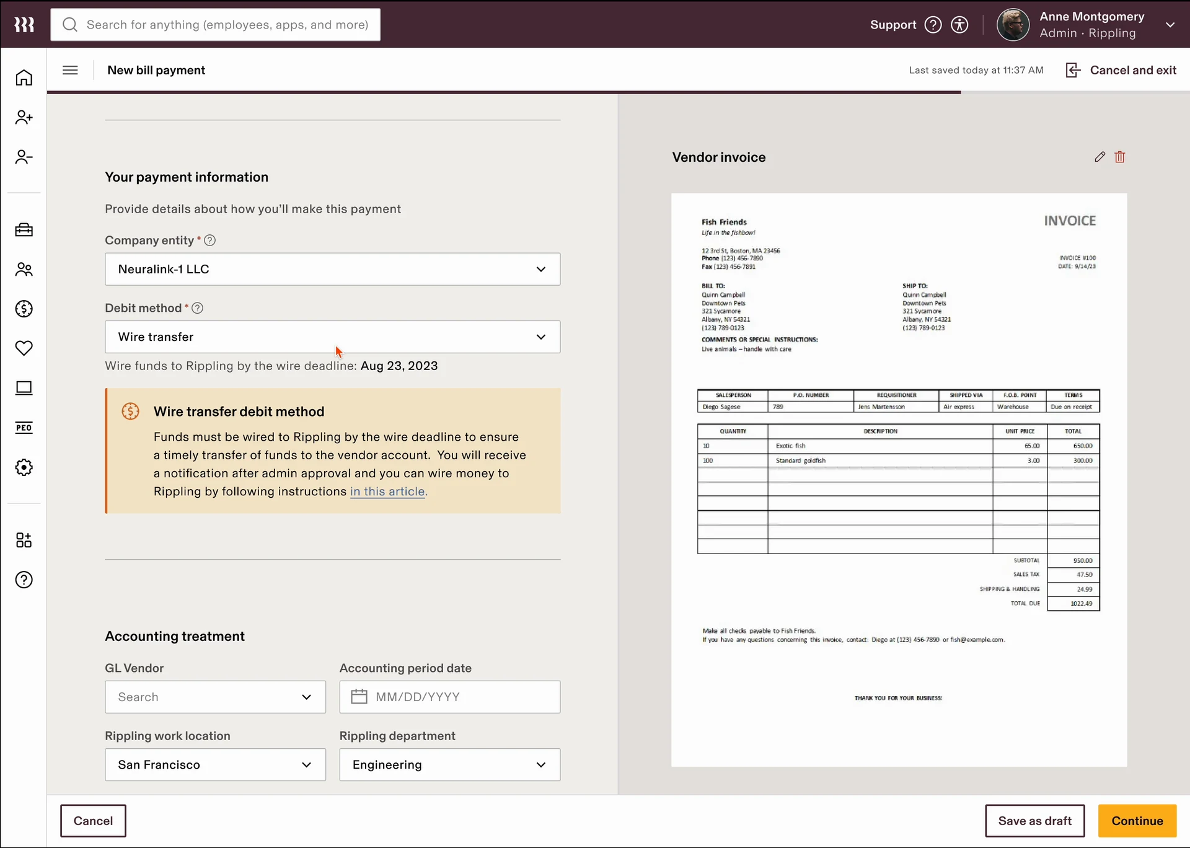Expand the Company entity dropdown
1190x848 pixels.
333,269
